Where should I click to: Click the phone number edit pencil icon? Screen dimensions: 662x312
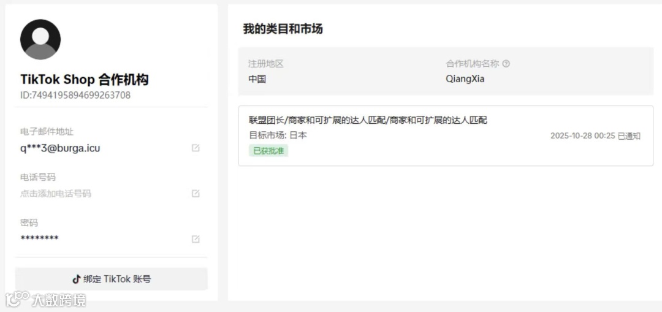pos(196,193)
